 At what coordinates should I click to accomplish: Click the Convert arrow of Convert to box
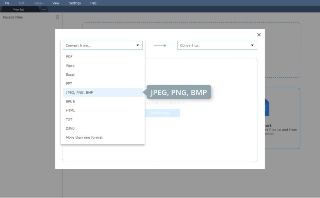tap(252, 45)
